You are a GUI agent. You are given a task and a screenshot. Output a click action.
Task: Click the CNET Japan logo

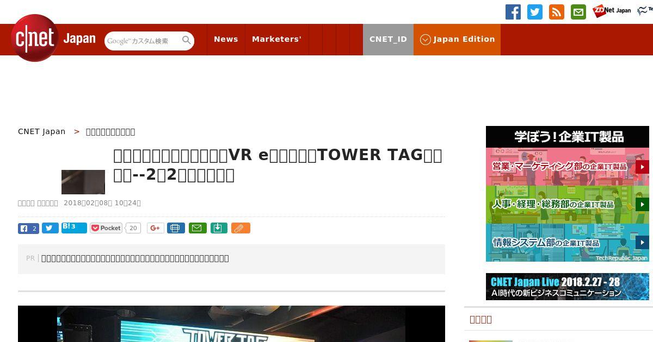pyautogui.click(x=53, y=39)
